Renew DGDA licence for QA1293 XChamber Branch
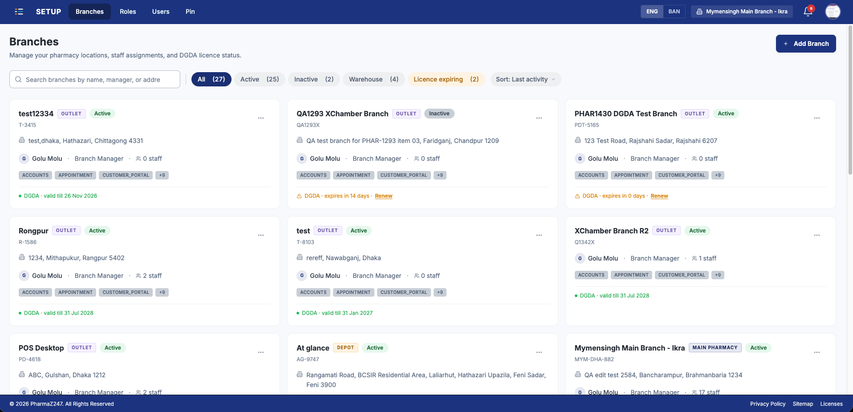Image resolution: width=853 pixels, height=412 pixels. pos(384,196)
